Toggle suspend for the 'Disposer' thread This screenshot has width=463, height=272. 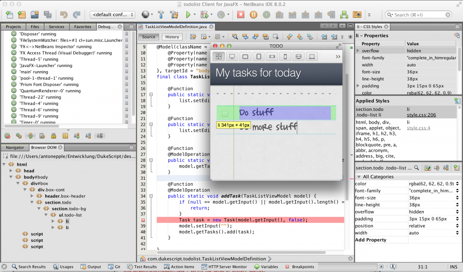pos(127,33)
